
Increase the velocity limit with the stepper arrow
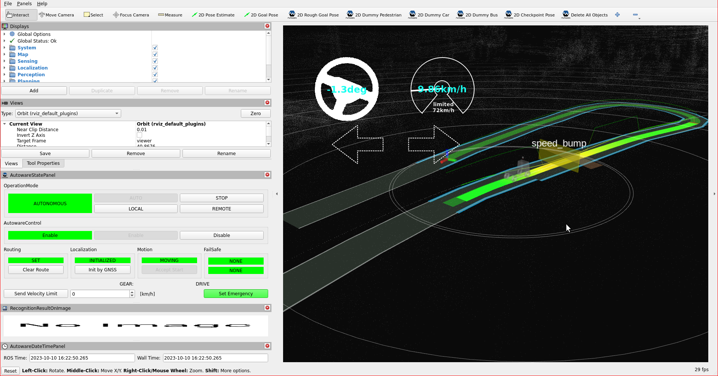pos(132,292)
